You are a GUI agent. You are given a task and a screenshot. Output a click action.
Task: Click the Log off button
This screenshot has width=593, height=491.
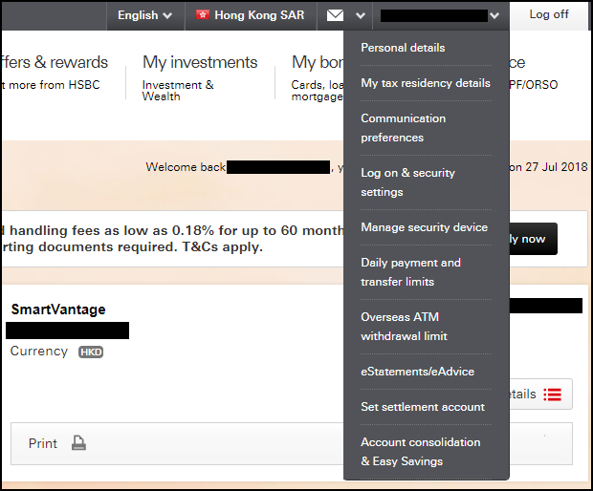pyautogui.click(x=549, y=15)
